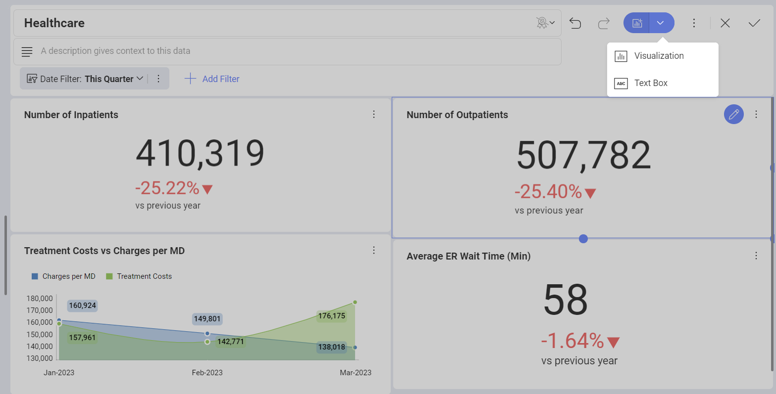Discard edits with the X icon
This screenshot has height=394, width=776.
[x=725, y=23]
